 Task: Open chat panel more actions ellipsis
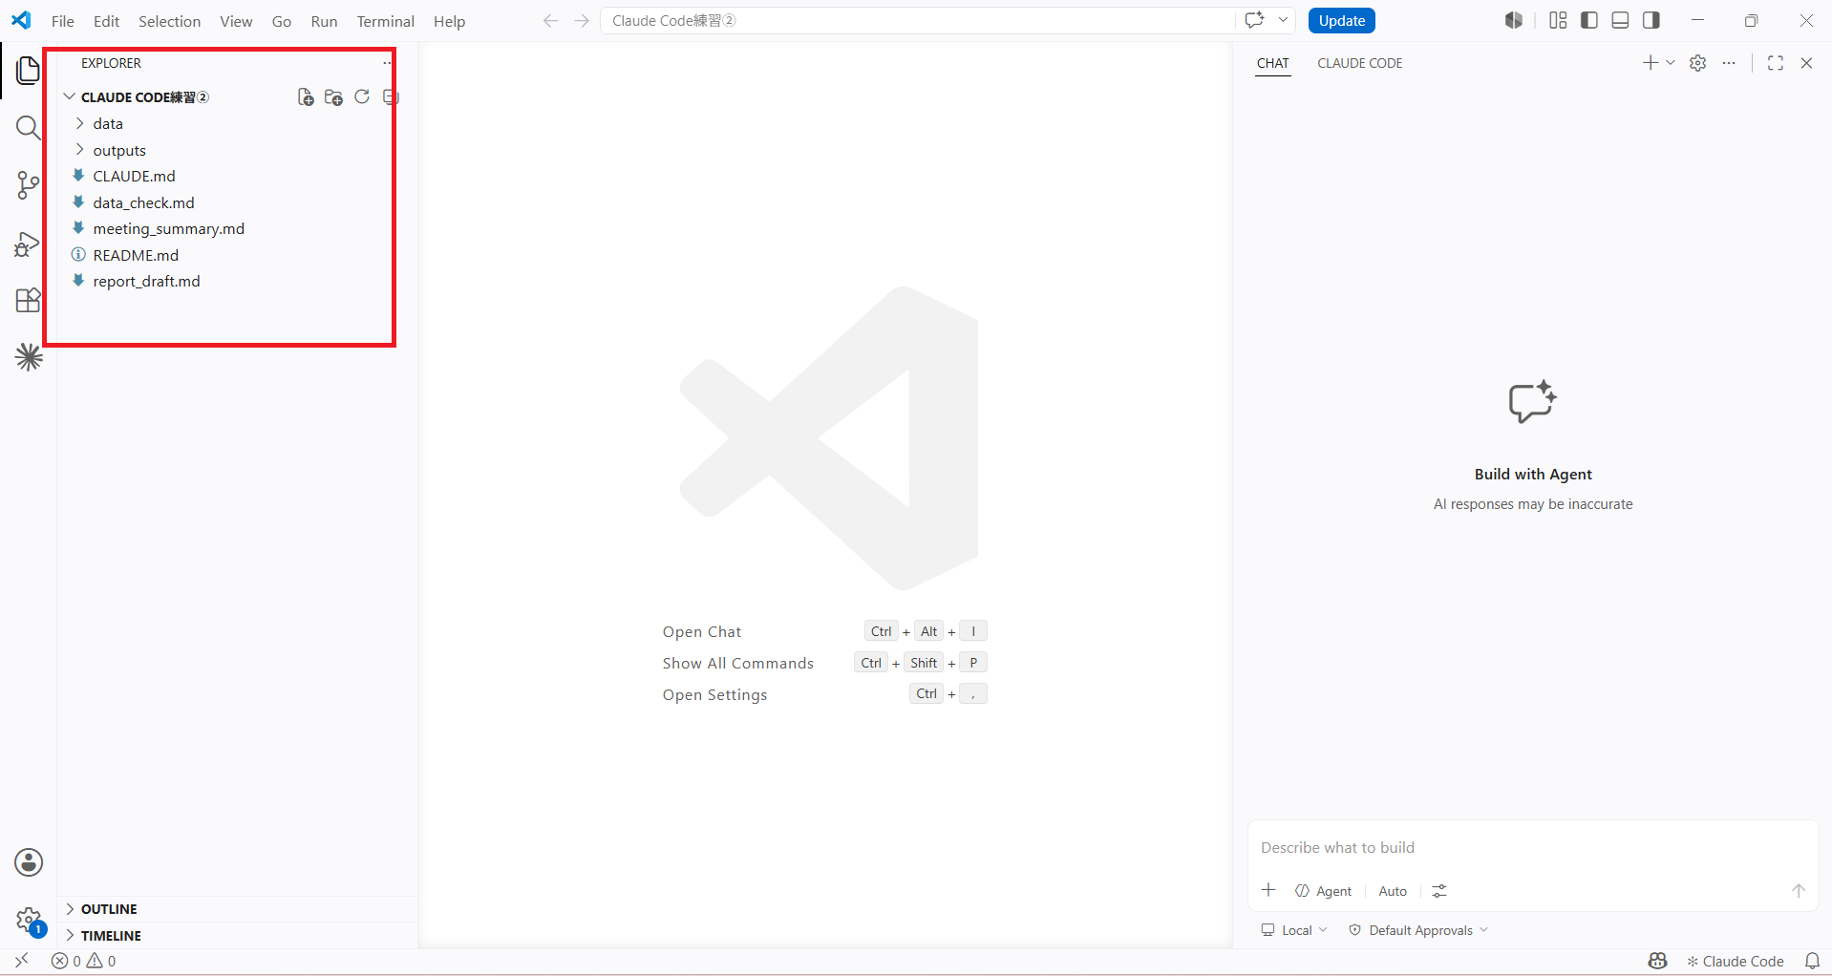click(x=1729, y=63)
